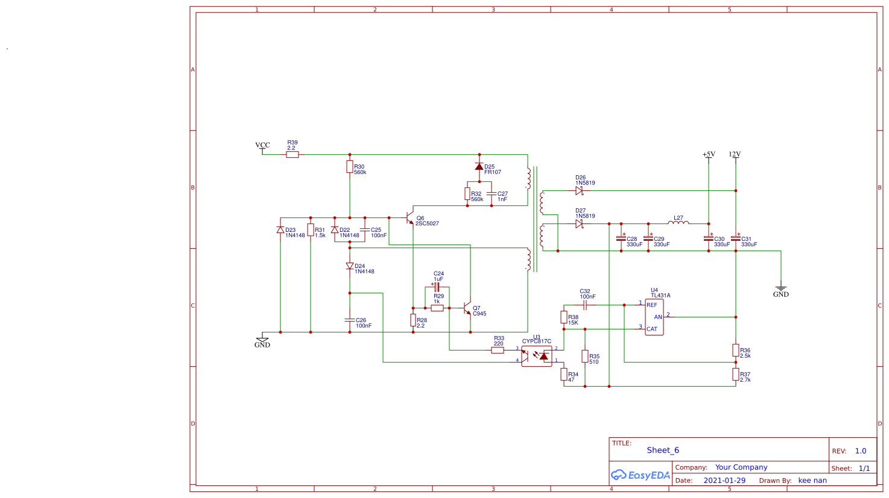Select the GND symbol near C31
This screenshot has width=889, height=498.
click(x=781, y=289)
